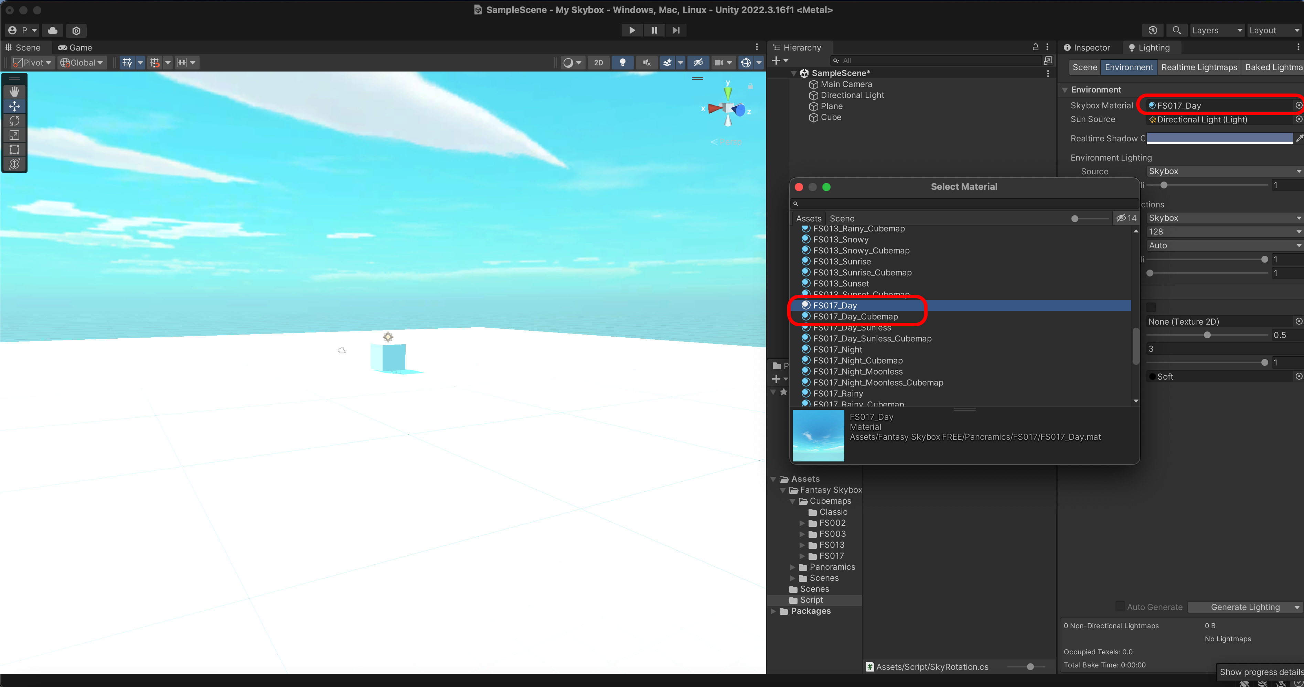Enable the Auto Generate checkbox
Viewport: 1304px width, 687px height.
(1120, 607)
